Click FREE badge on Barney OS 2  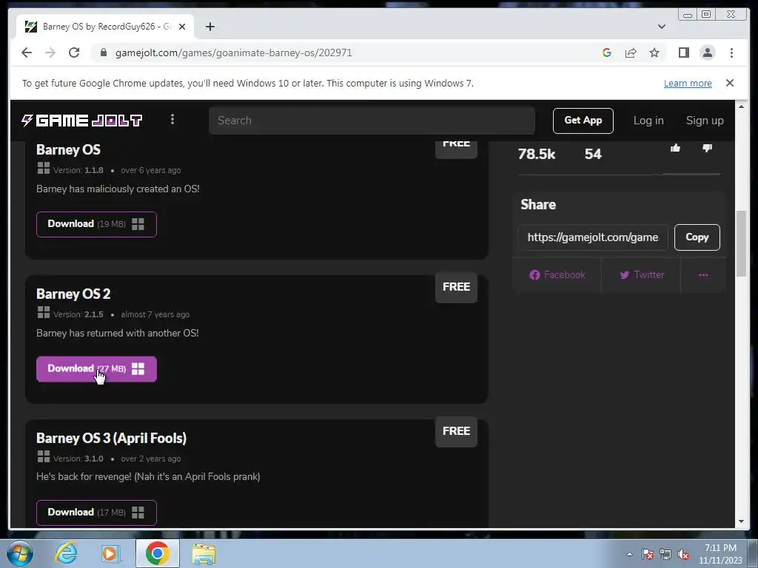pos(456,287)
